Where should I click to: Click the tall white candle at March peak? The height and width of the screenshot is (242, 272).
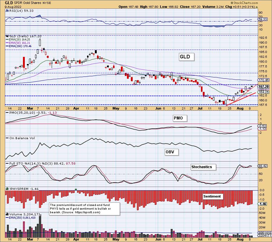[x=40, y=42]
